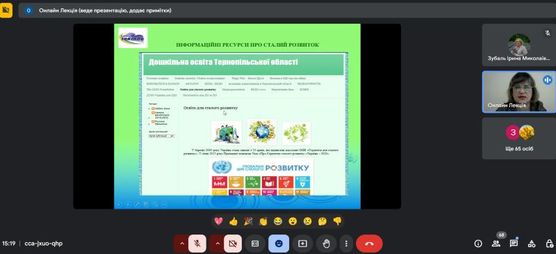Select Зубаль Ірина participant tile
The image size is (556, 254).
tap(518, 45)
